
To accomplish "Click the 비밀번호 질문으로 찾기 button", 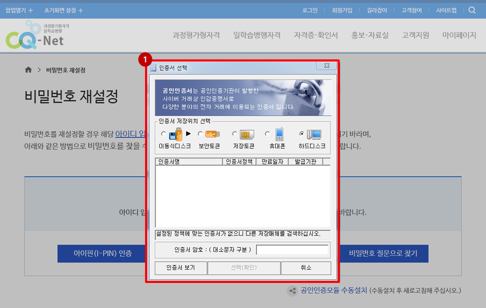I will tap(384, 253).
